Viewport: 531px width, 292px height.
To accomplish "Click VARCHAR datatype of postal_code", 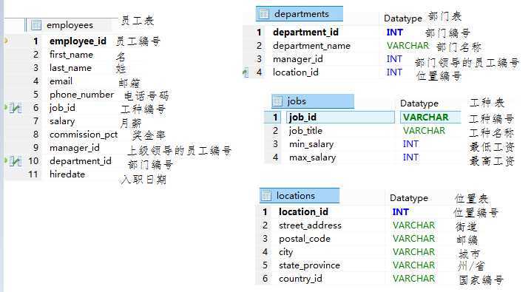I will [x=413, y=239].
